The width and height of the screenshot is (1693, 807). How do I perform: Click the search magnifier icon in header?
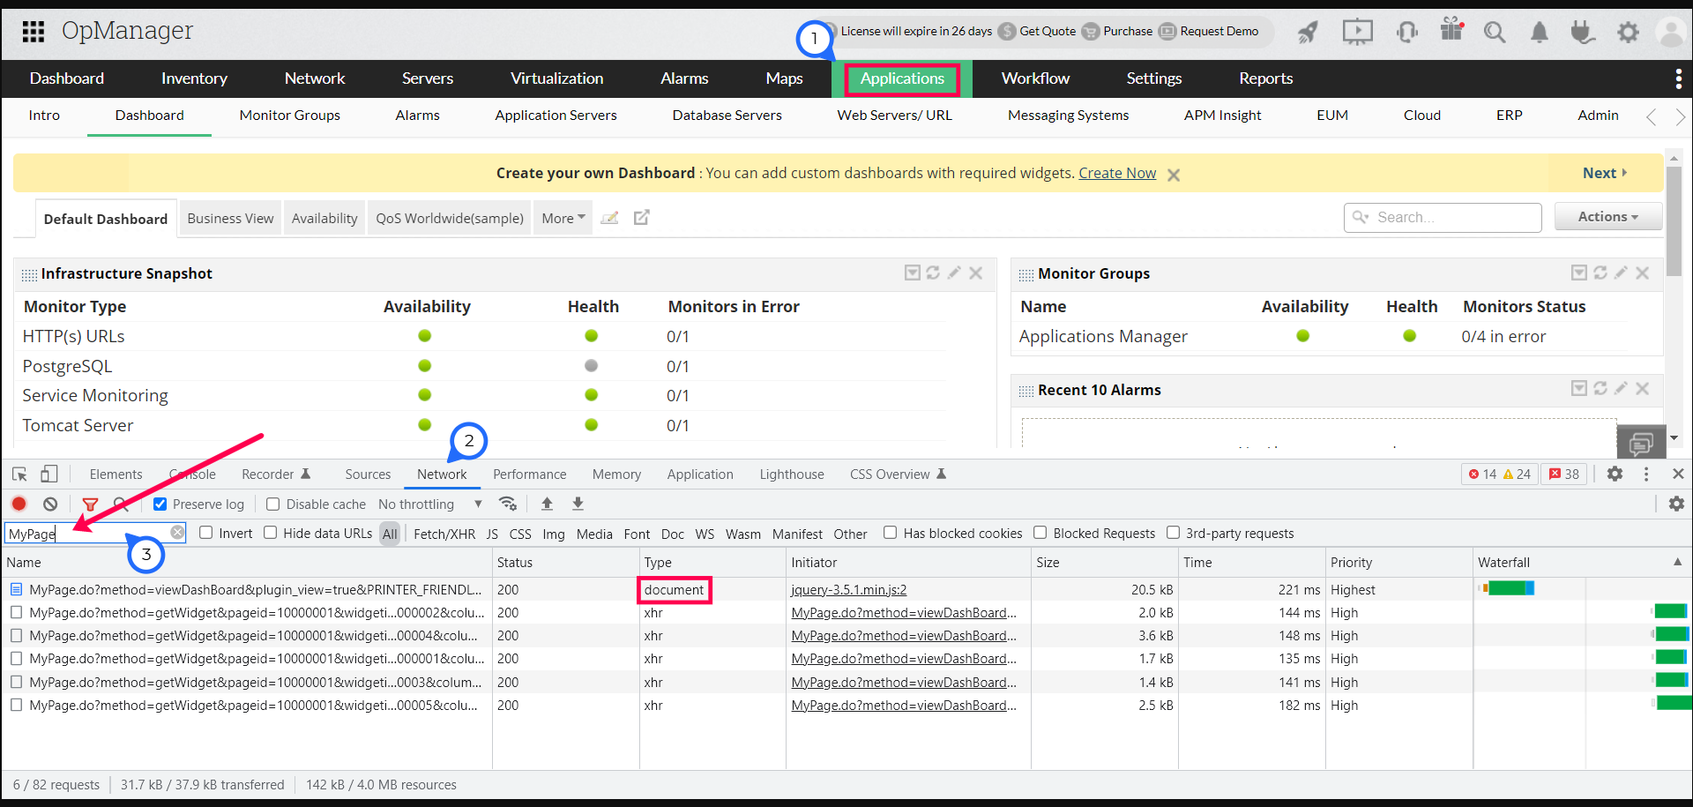pyautogui.click(x=1494, y=33)
